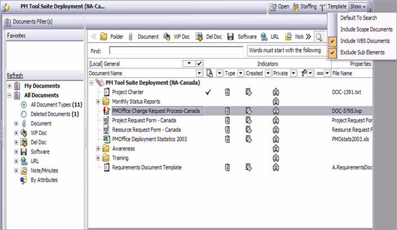
Task: Click Project Charter Created indicator icon
Action: 249,92
